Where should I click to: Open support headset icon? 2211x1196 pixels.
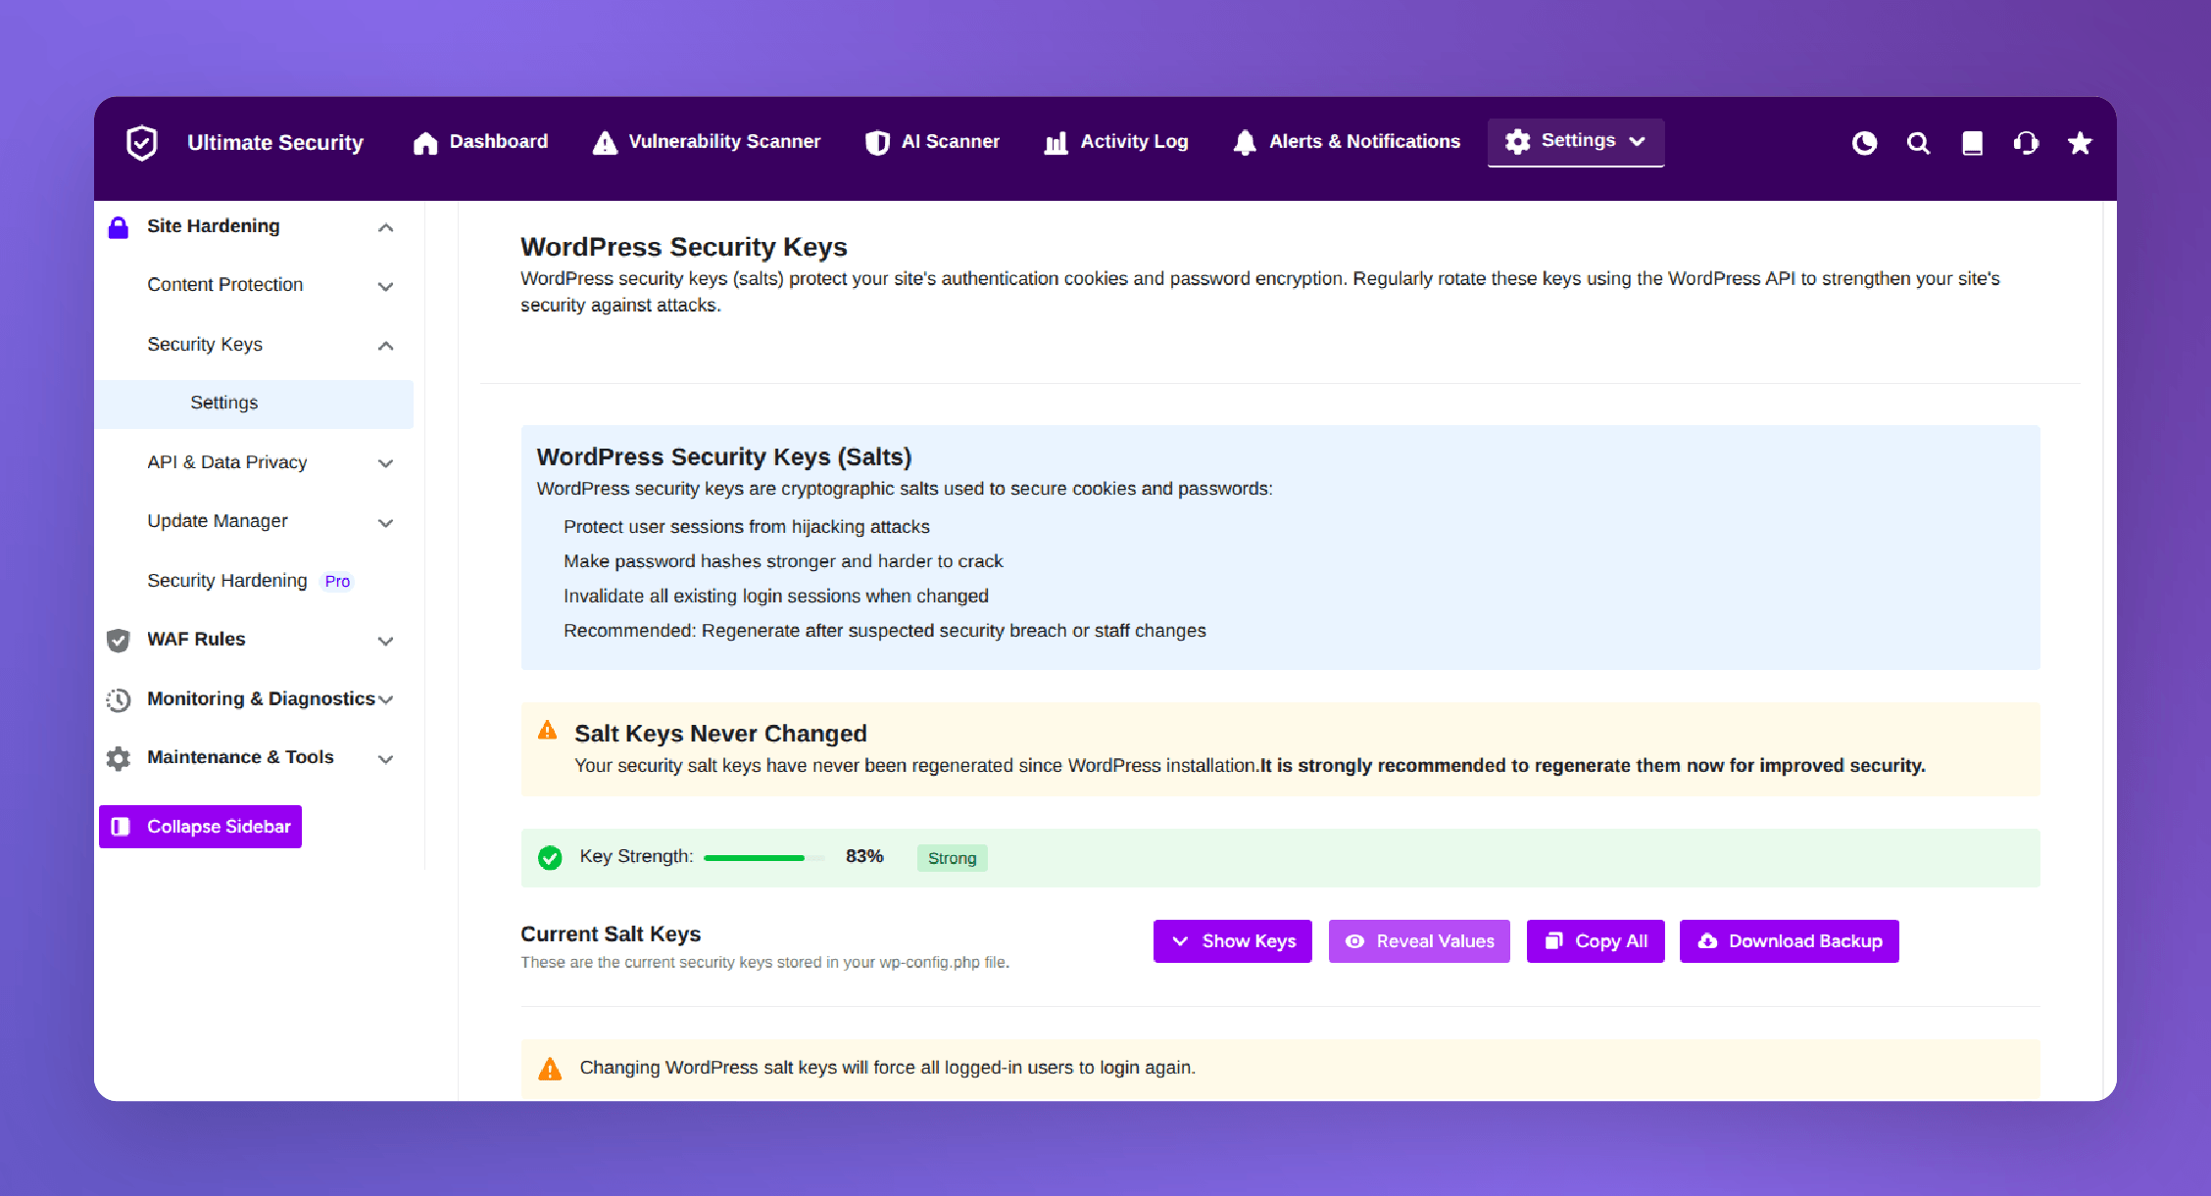2026,143
